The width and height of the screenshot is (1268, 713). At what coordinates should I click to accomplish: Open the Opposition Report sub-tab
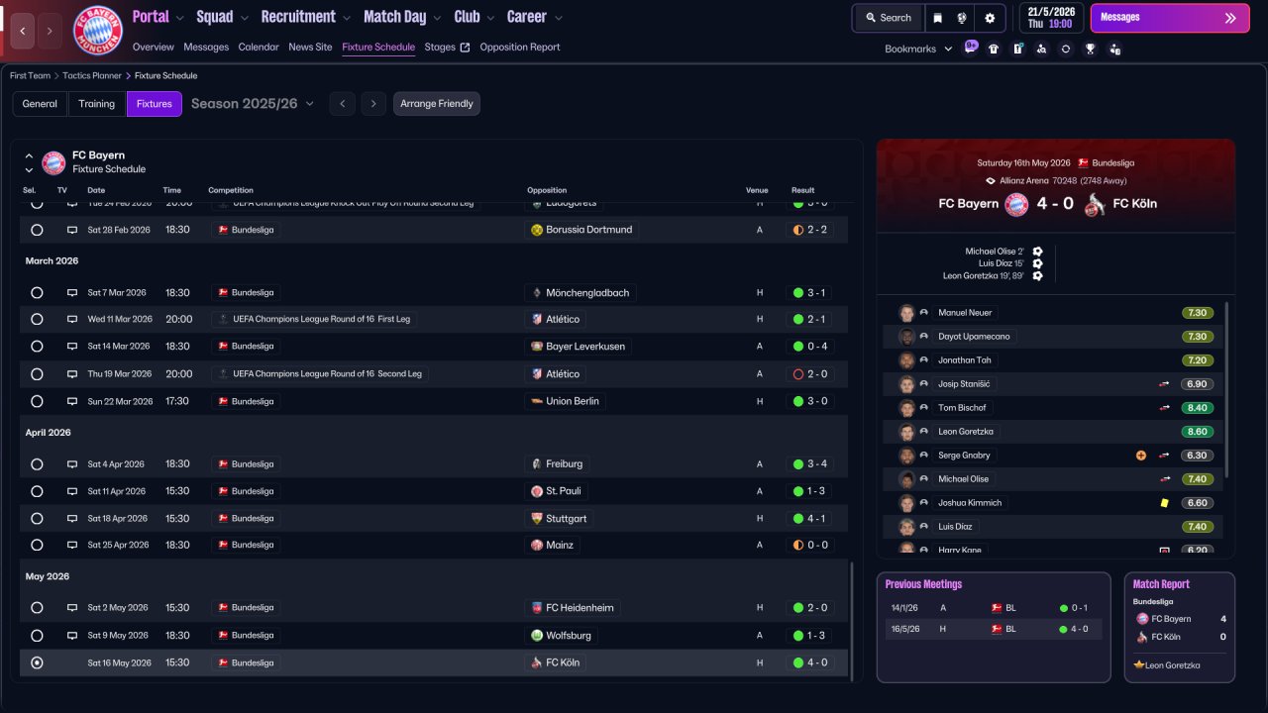(520, 48)
